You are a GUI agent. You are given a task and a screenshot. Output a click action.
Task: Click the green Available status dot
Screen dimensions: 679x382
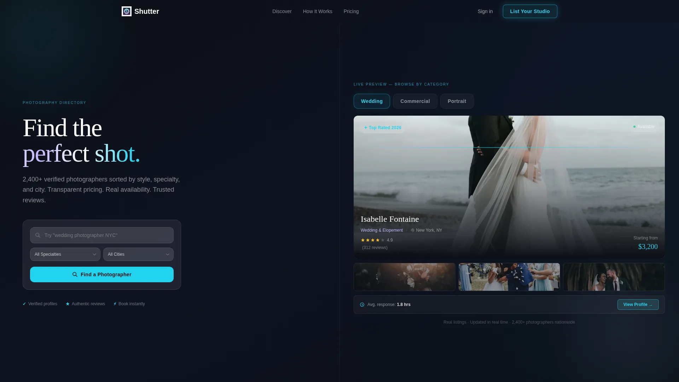tap(634, 127)
